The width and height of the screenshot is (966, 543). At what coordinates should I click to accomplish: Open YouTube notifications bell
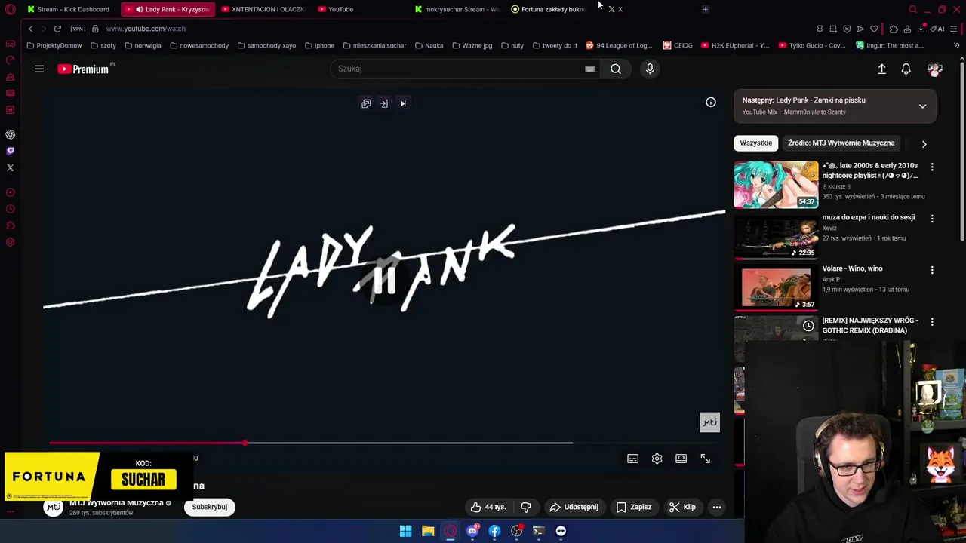coord(906,69)
